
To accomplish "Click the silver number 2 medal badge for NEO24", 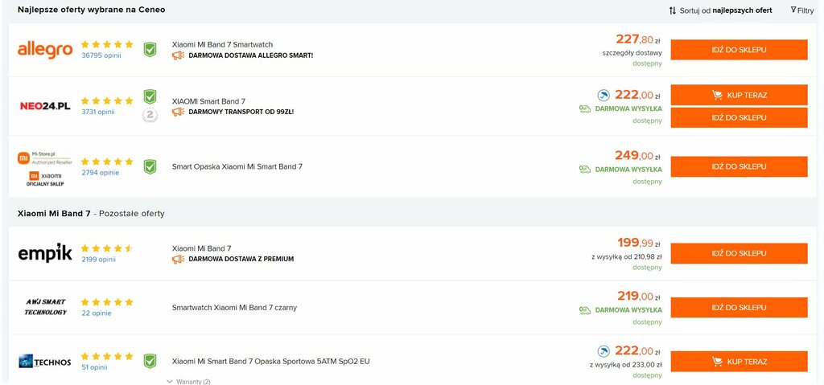I will [150, 115].
